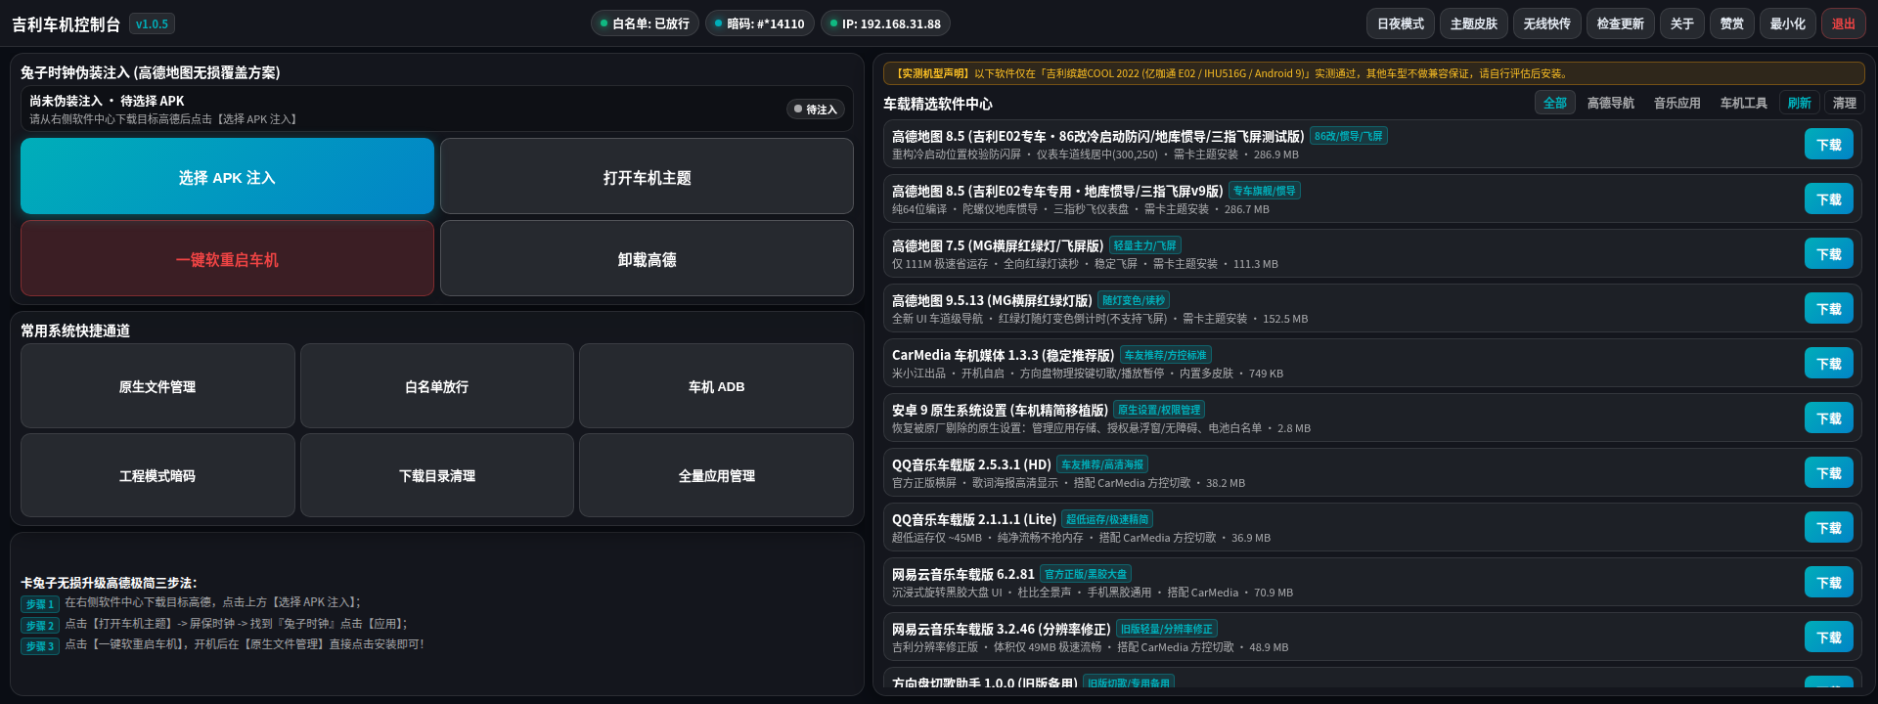
Task: Click the 步骤 3 label
Action: point(40,645)
